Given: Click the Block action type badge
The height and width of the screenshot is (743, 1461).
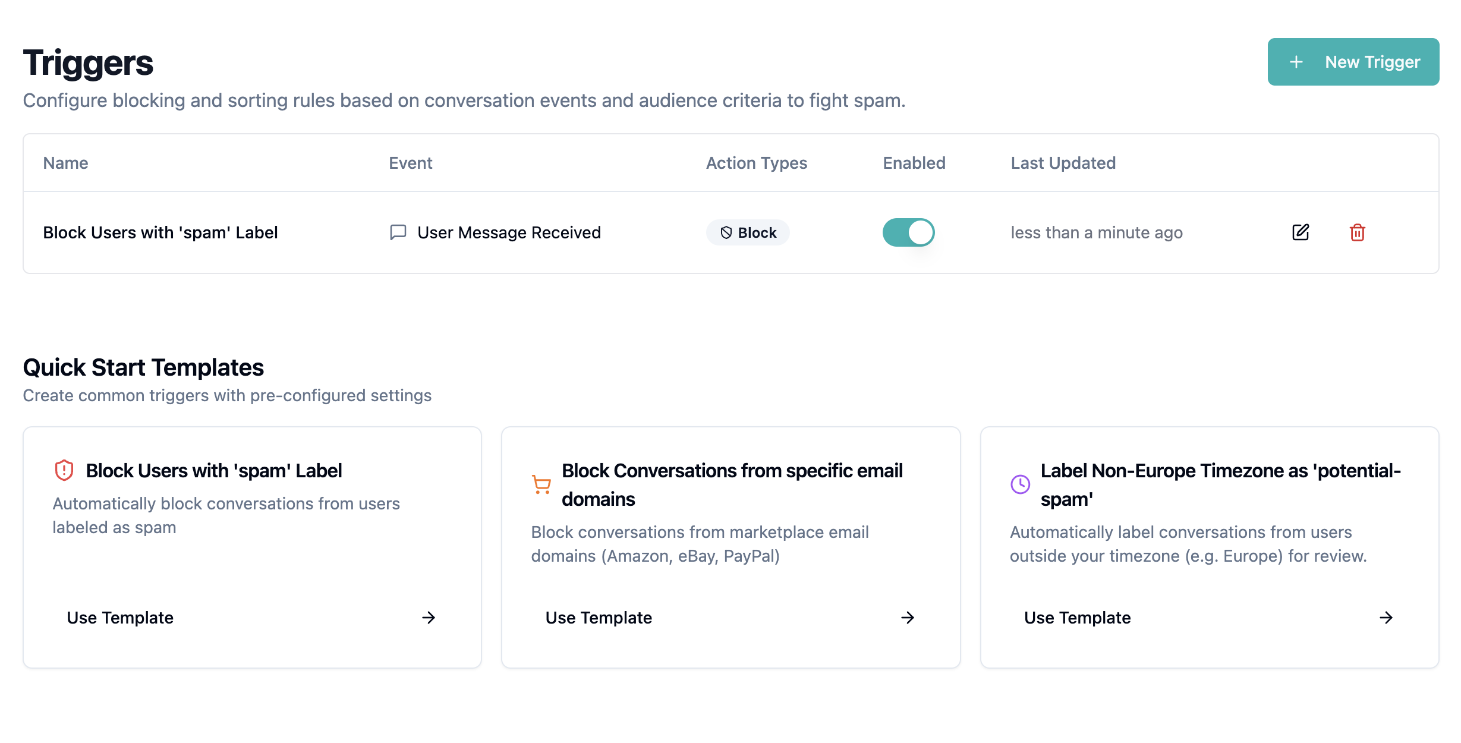Looking at the screenshot, I should pos(748,232).
